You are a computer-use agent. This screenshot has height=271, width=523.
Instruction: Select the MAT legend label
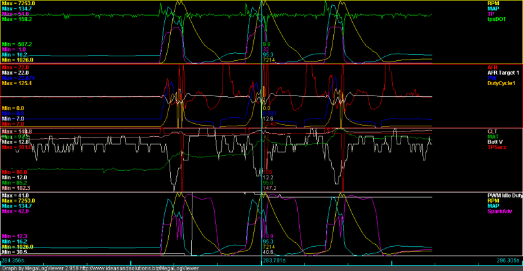(492, 137)
